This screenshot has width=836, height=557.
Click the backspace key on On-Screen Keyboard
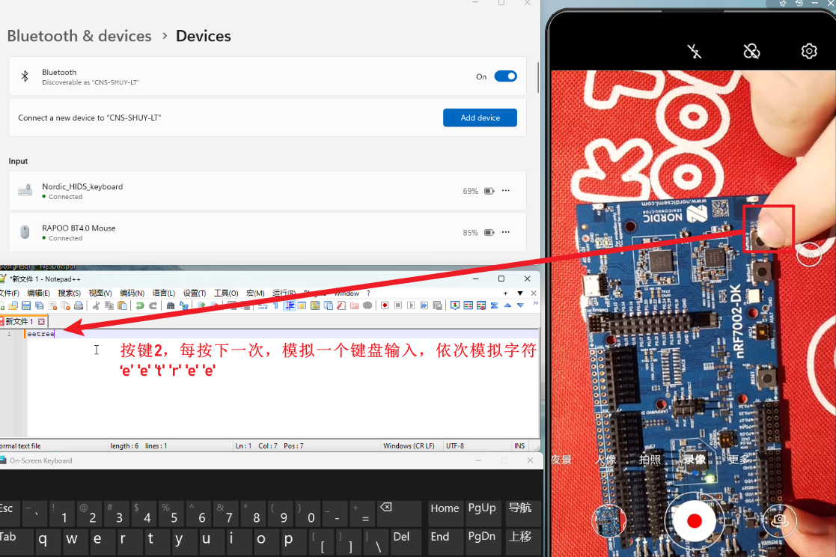[x=397, y=514]
